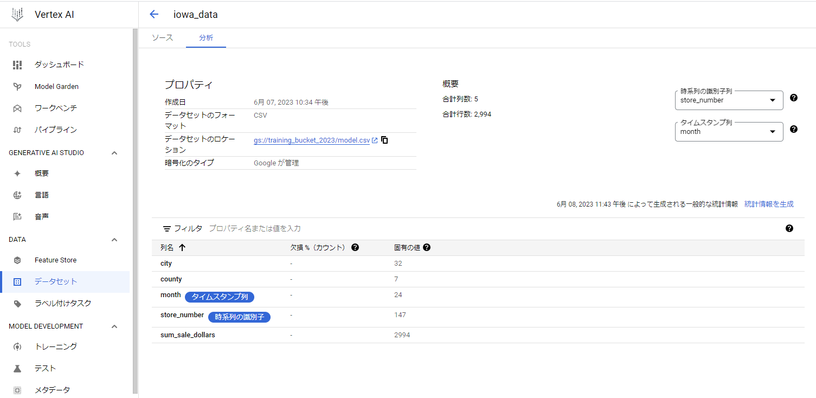The width and height of the screenshot is (816, 398).
Task: Click the トレーニング icon in sidebar
Action: 17,347
